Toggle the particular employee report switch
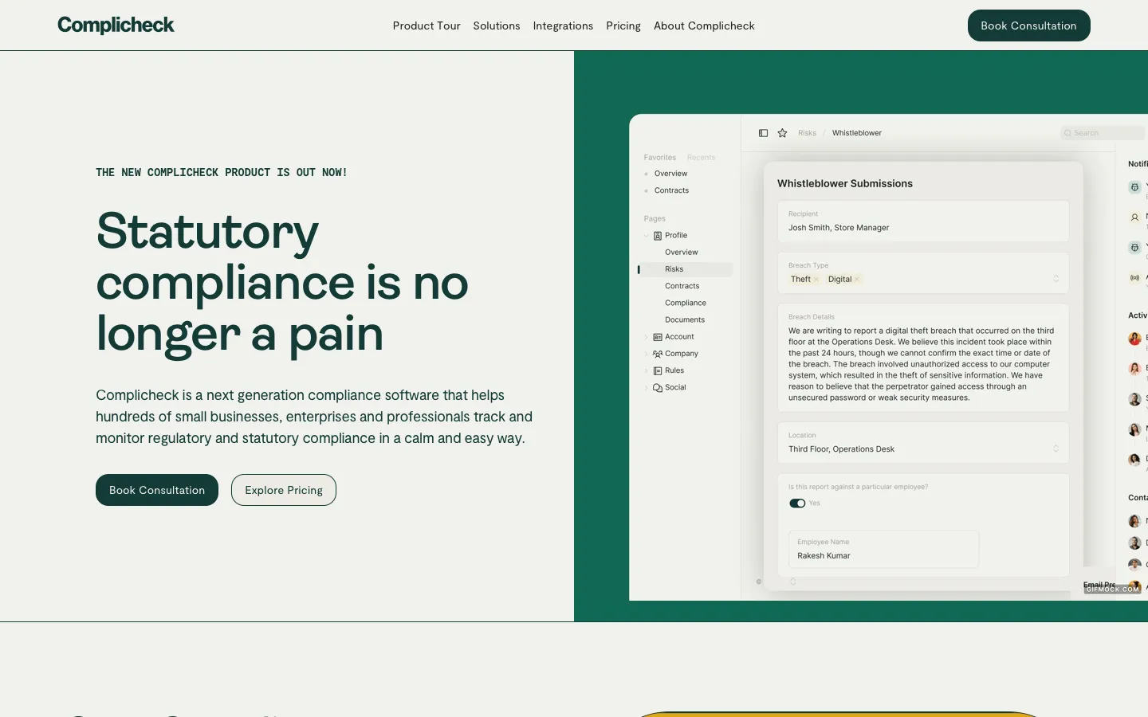This screenshot has height=717, width=1148. coord(797,503)
